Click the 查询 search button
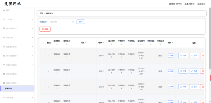This screenshot has width=211, height=103. point(81,22)
